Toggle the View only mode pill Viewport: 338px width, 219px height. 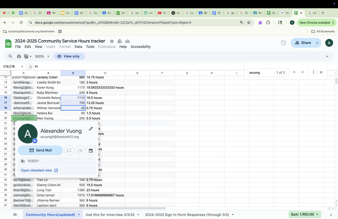(x=69, y=56)
